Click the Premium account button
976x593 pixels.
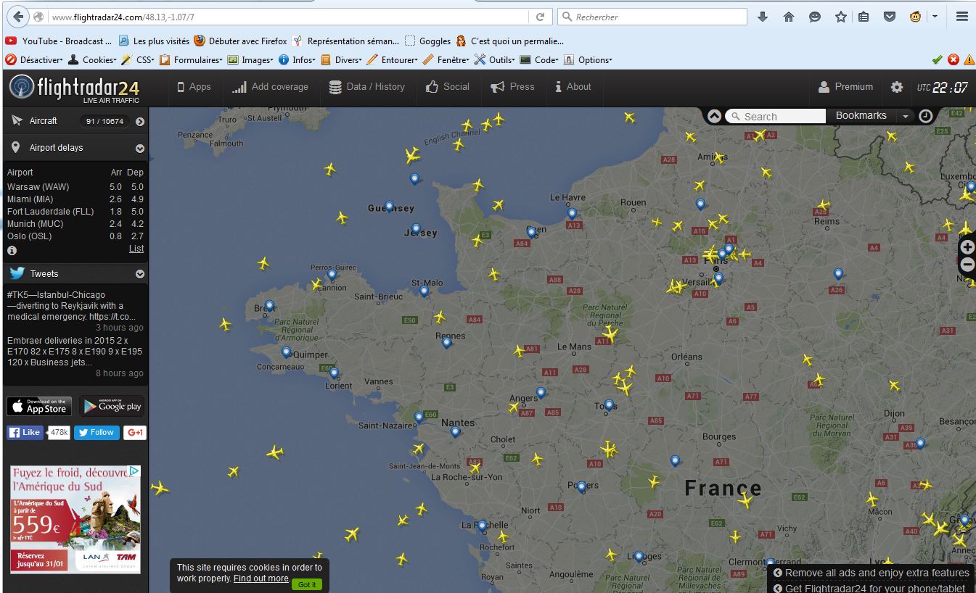click(845, 87)
